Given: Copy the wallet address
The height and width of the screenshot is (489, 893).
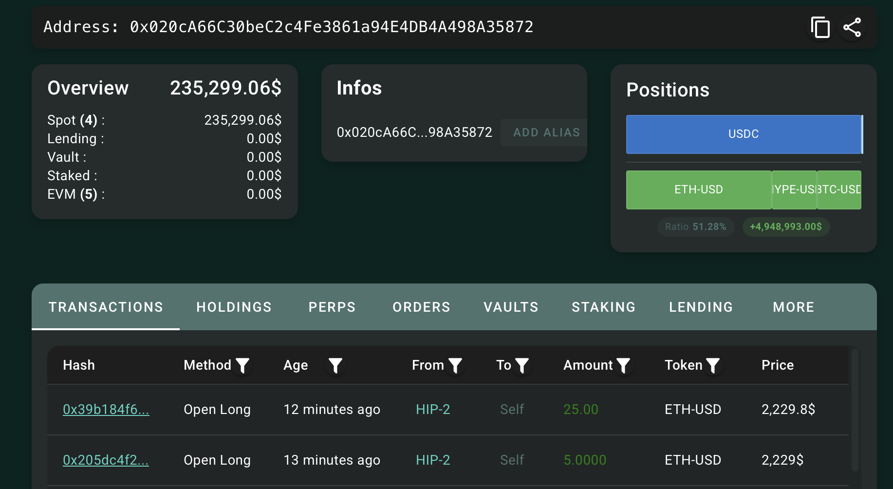Looking at the screenshot, I should pyautogui.click(x=820, y=27).
